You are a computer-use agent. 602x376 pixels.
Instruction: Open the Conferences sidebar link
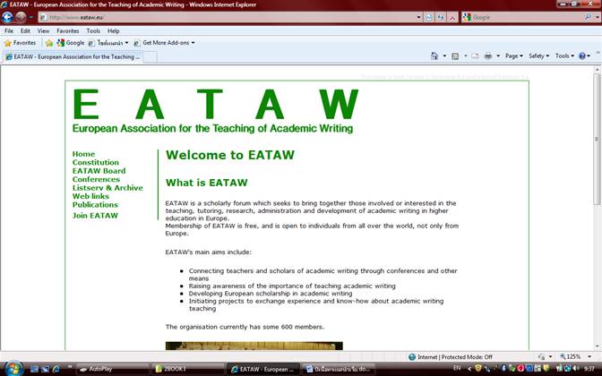(x=96, y=179)
